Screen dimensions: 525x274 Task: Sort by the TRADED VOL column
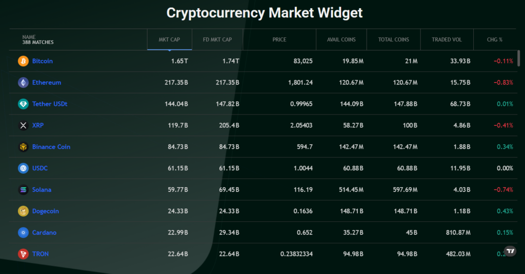pos(447,40)
